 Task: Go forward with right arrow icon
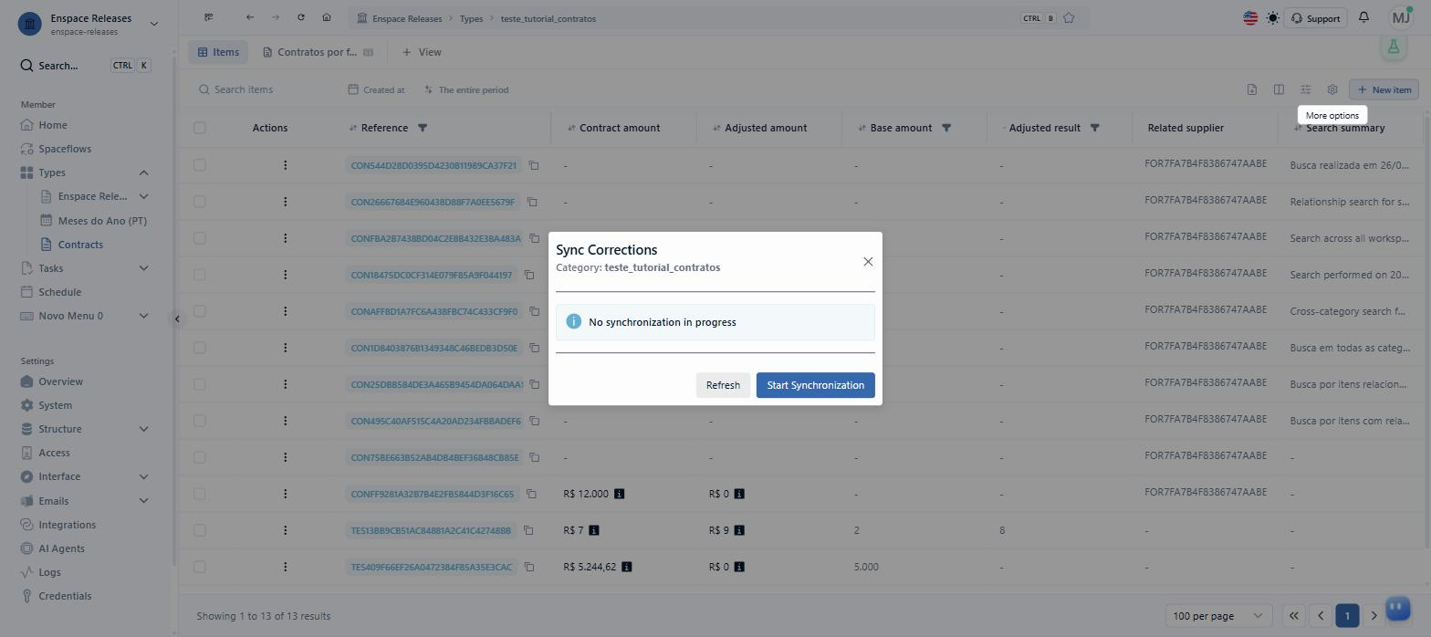point(276,17)
